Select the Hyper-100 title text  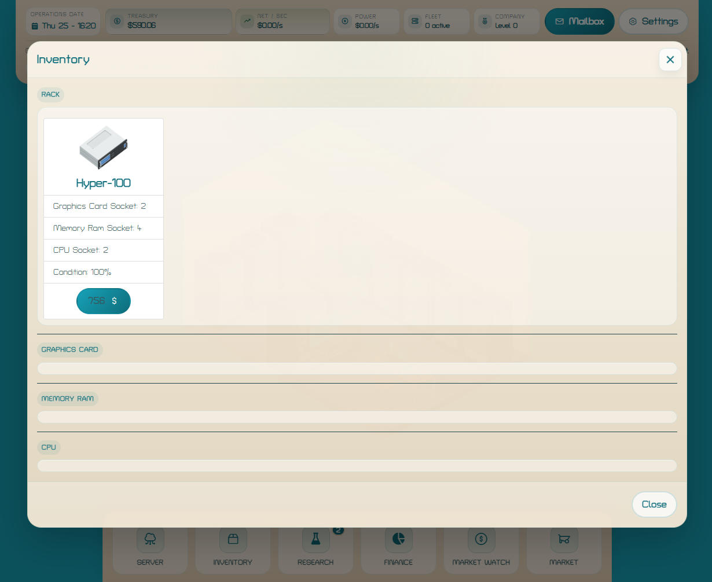(x=104, y=183)
